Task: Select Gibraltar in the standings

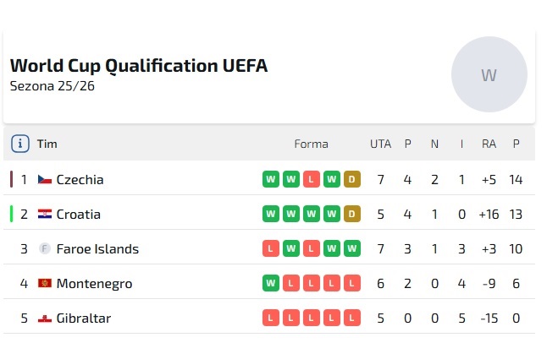Action: [x=83, y=318]
